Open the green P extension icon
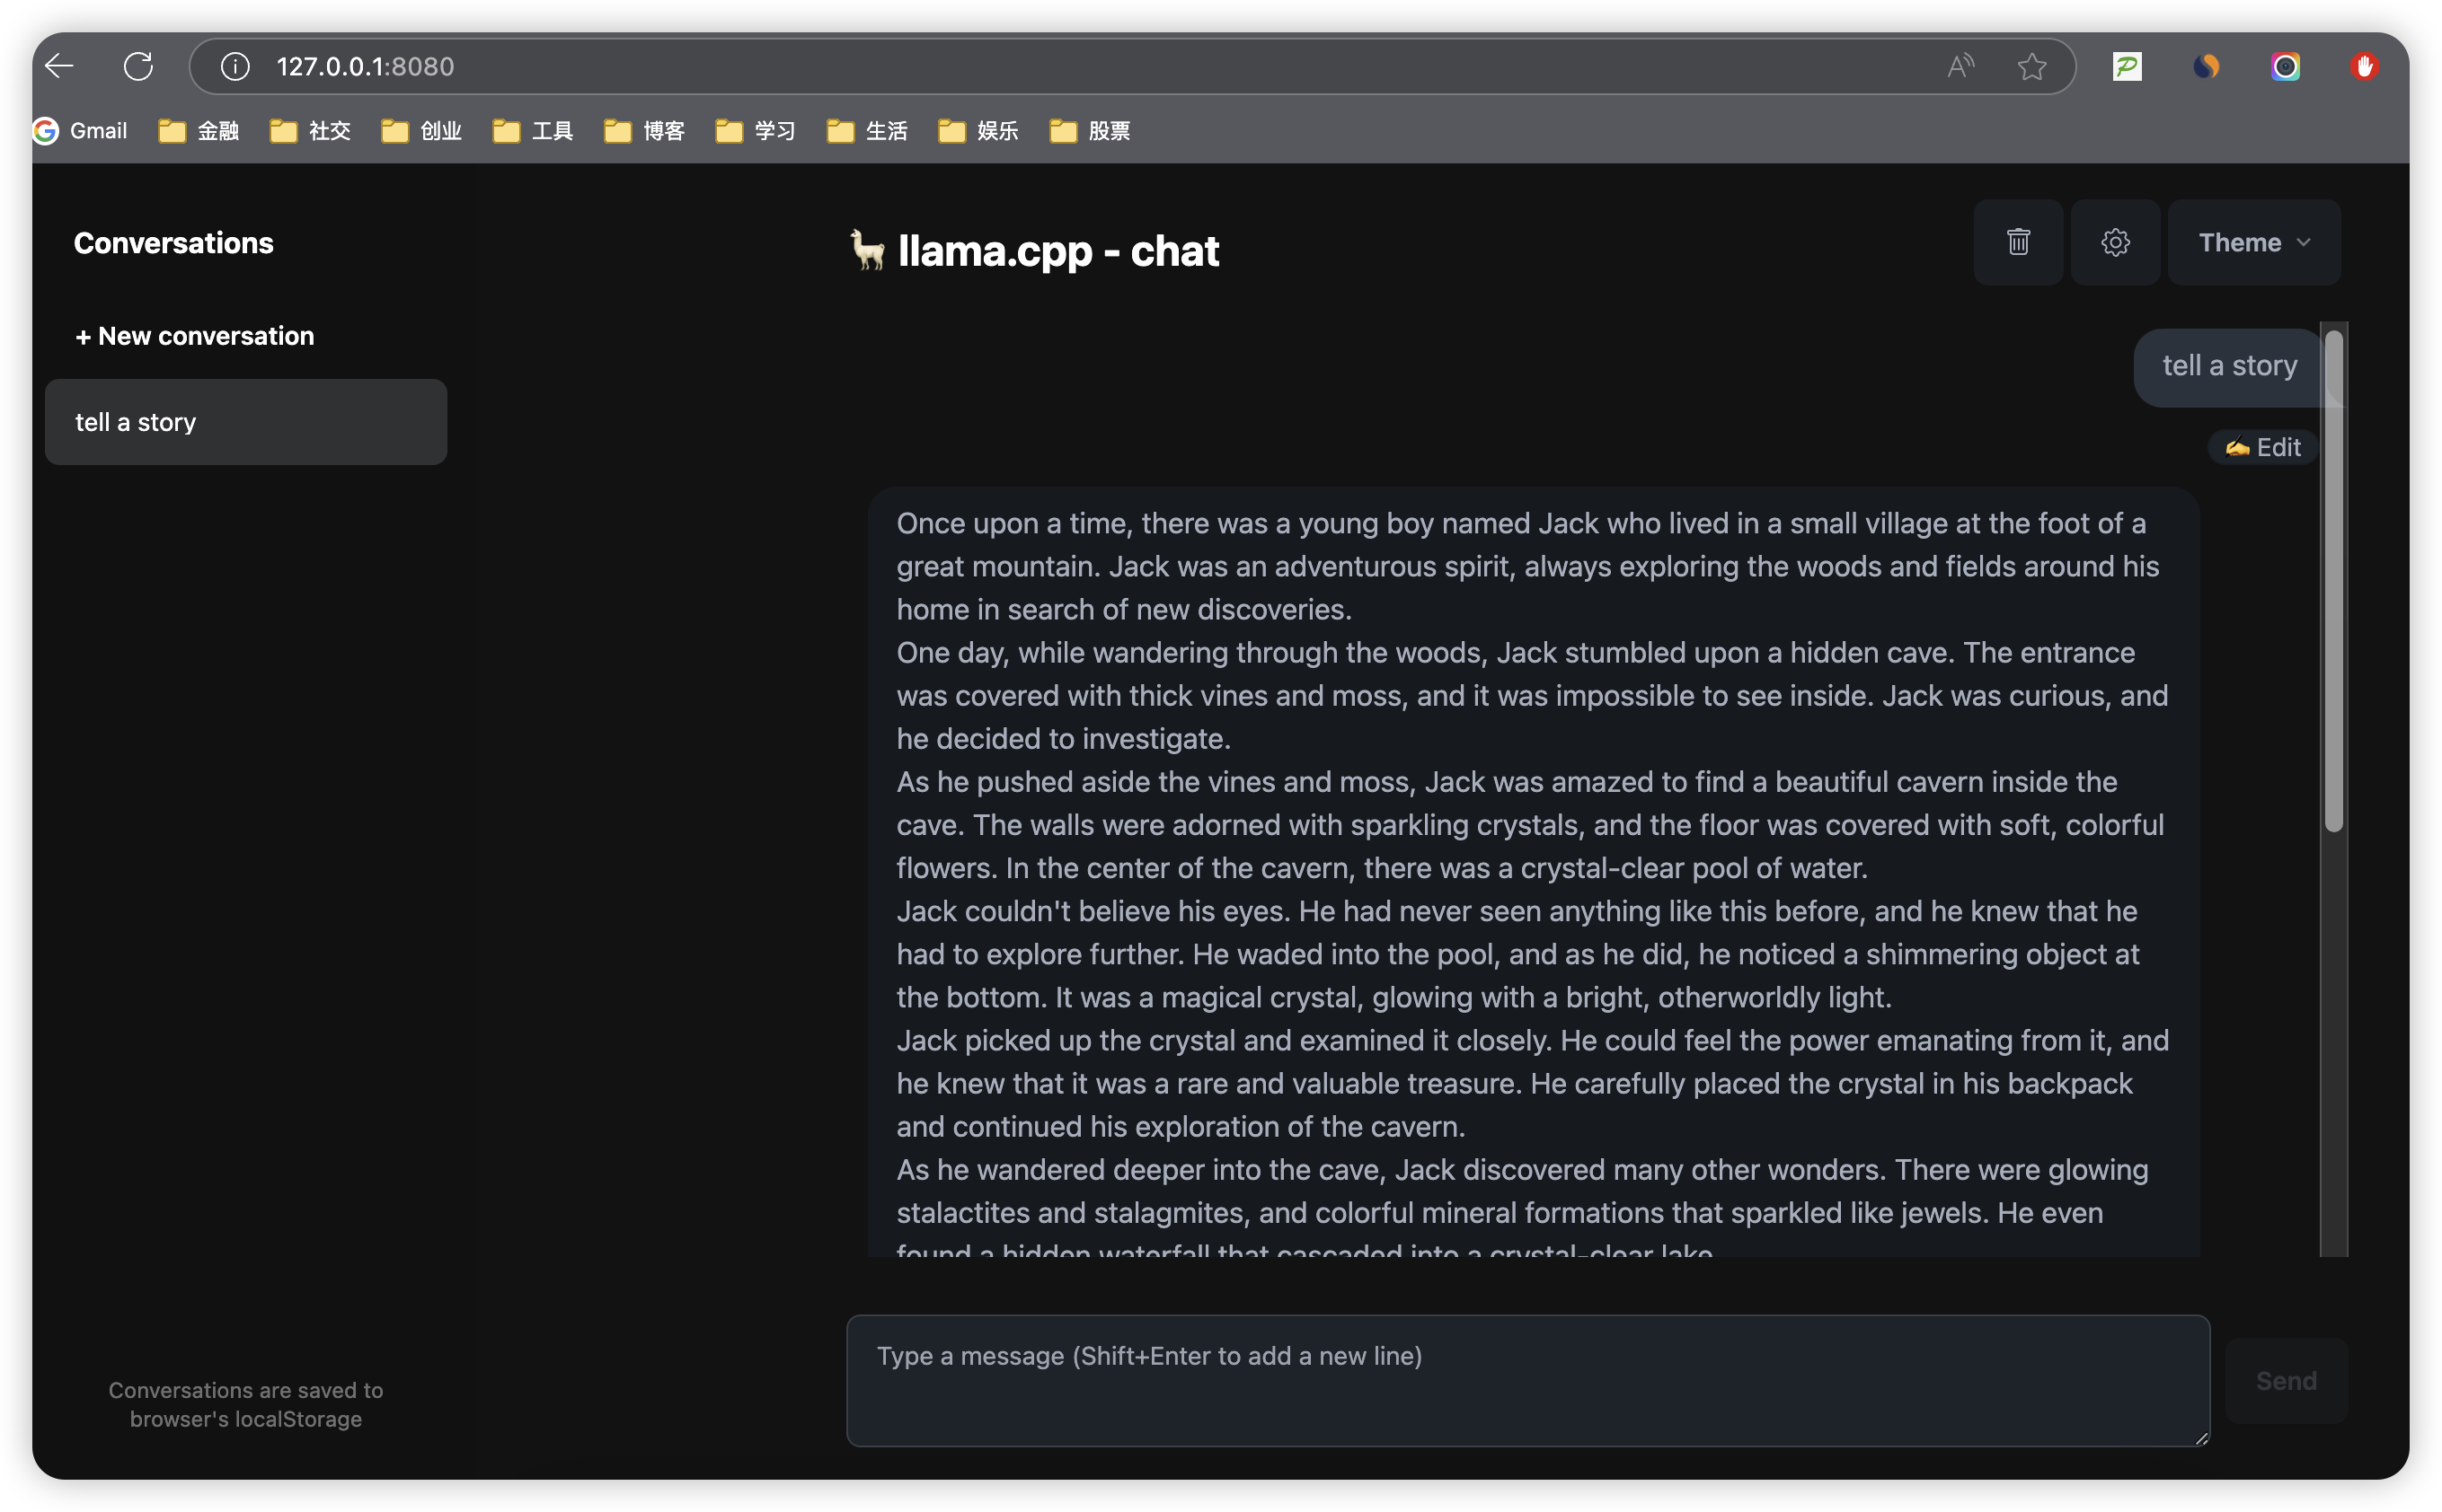Viewport: 2442px width, 1512px height. click(x=2127, y=66)
